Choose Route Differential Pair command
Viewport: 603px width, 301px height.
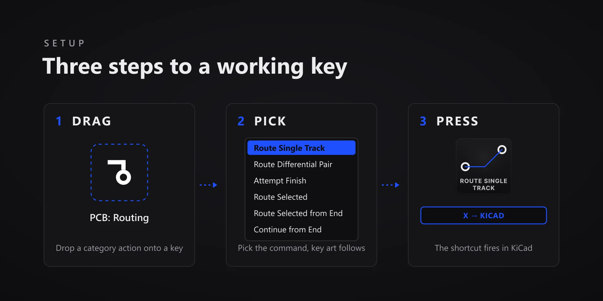(301, 164)
